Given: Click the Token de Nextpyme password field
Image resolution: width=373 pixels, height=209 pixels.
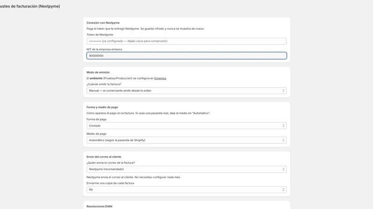Looking at the screenshot, I should (186, 41).
